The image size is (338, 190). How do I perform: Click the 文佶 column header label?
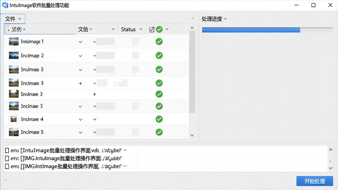(x=83, y=29)
